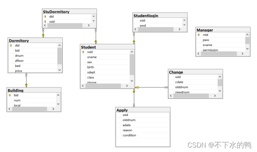Select the pass column in Manager
This screenshot has width=257, height=152.
pyautogui.click(x=221, y=40)
